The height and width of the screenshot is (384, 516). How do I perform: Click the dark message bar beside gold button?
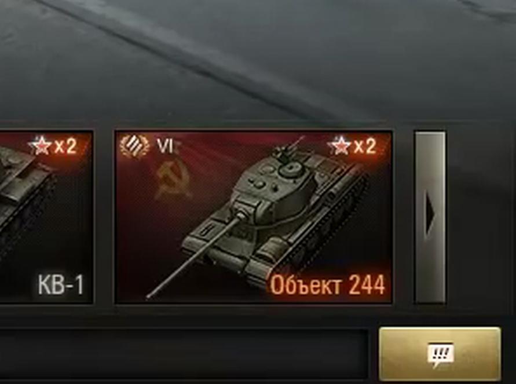point(184,354)
